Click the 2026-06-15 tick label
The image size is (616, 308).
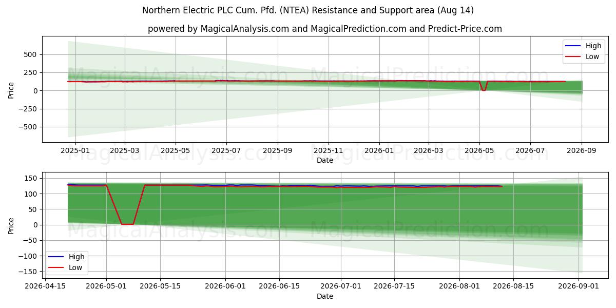[x=279, y=286]
